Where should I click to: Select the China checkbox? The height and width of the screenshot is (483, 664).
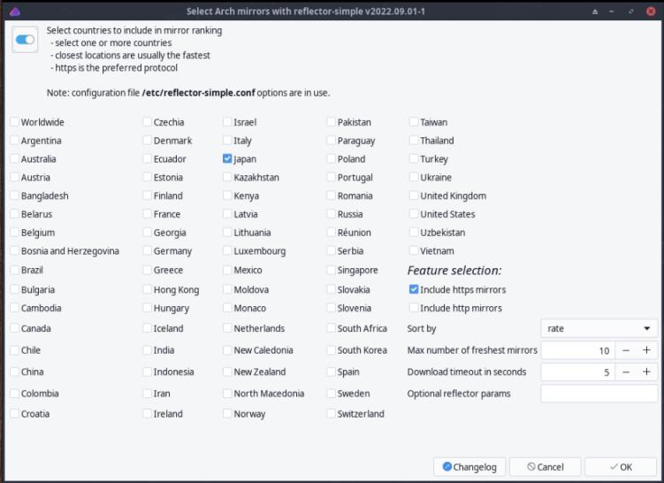coord(14,372)
